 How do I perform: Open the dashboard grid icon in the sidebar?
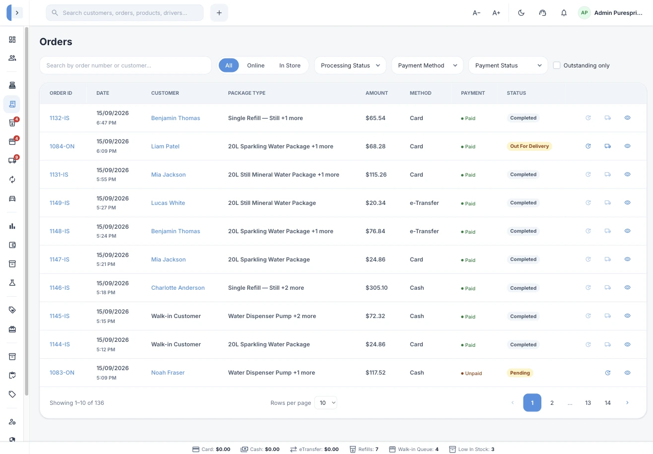pos(12,40)
